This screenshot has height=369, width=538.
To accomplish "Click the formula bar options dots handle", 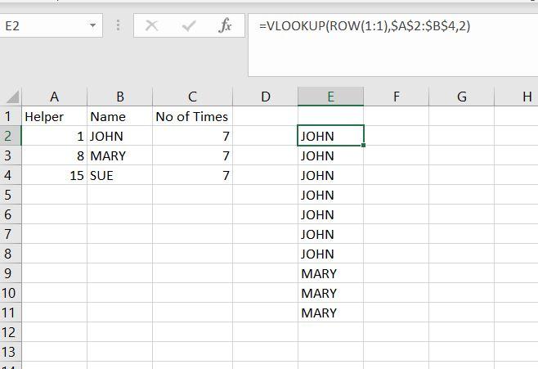I will click(x=118, y=25).
